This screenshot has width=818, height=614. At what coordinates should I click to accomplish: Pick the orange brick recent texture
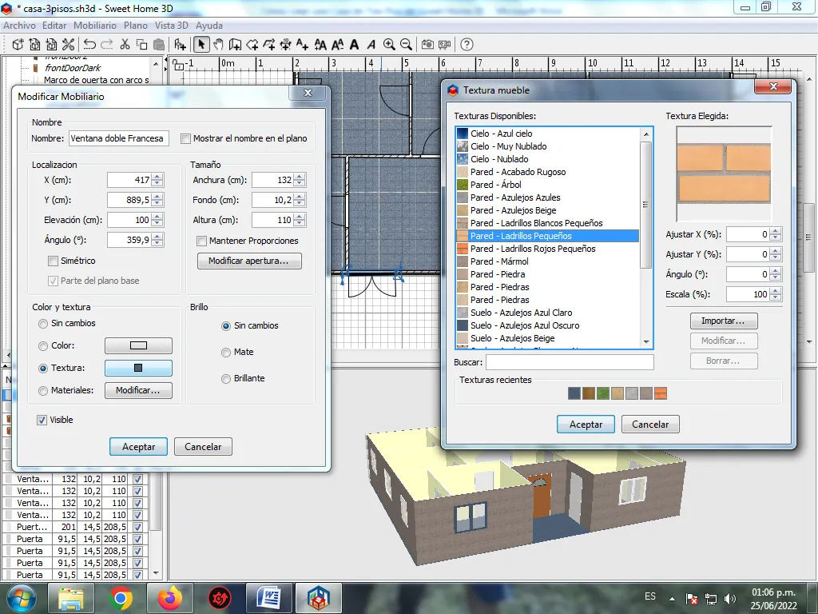pos(661,393)
